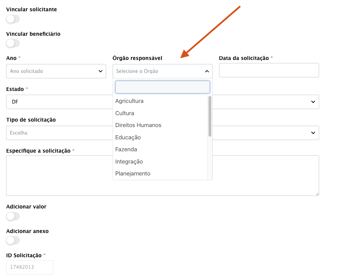Pick Planejamento from the list
The height and width of the screenshot is (279, 344).
click(133, 174)
